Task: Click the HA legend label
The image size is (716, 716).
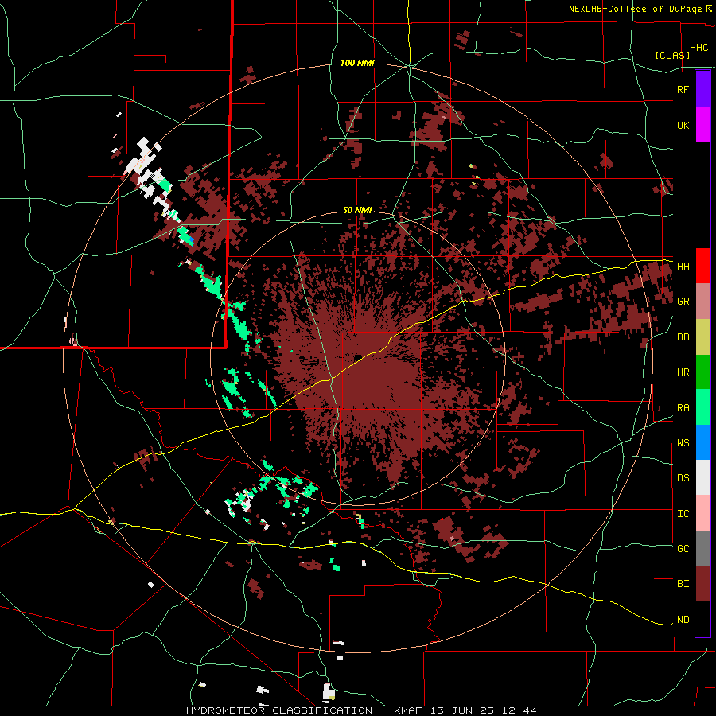Action: point(683,266)
